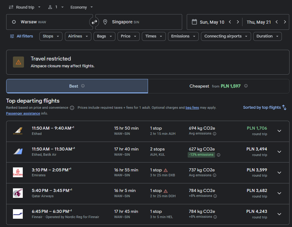
Task: Open emissions info for 694 kg CO2e flight
Action: click(x=214, y=134)
